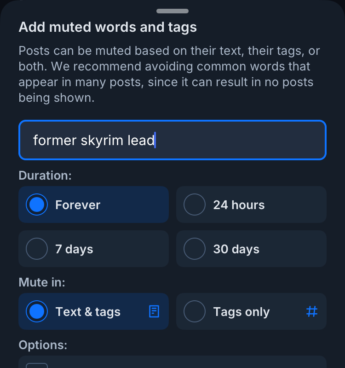Tap the drag handle at the sheet top
345x368 pixels.
tap(172, 11)
